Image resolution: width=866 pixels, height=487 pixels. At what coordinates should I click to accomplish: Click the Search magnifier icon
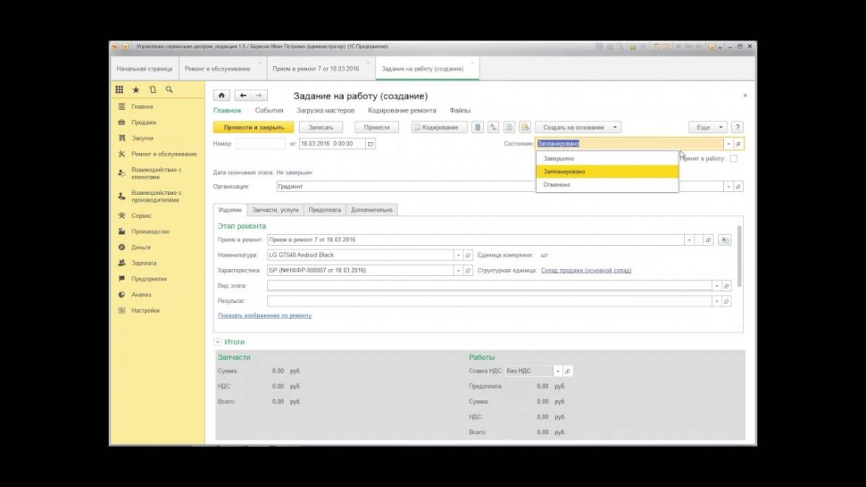pos(169,90)
